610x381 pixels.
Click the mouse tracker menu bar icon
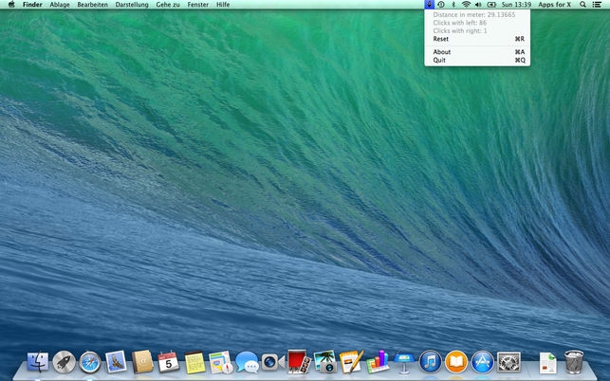[x=430, y=5]
